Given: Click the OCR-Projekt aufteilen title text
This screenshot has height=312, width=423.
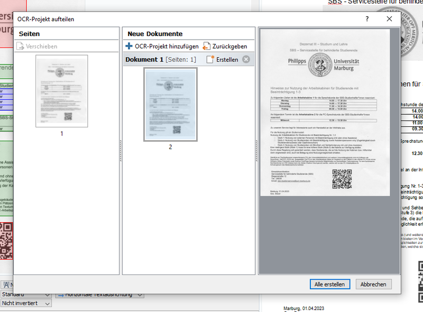Looking at the screenshot, I should coord(45,19).
